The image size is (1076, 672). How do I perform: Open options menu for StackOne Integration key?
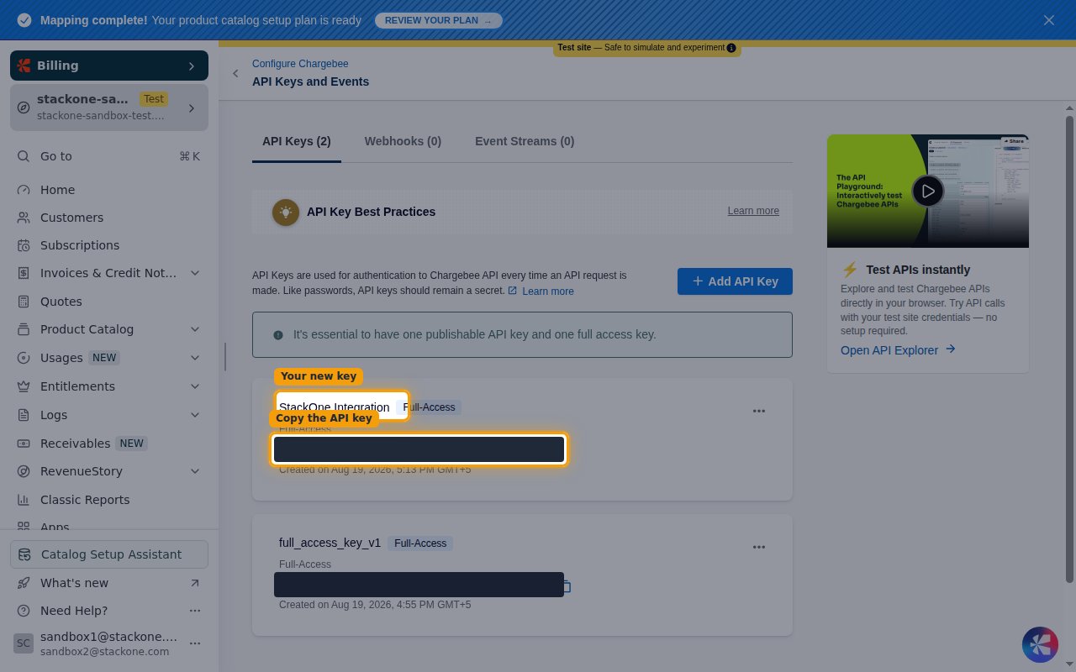click(x=759, y=411)
